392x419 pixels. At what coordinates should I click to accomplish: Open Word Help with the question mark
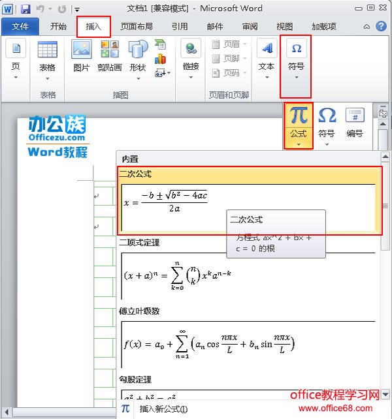point(381,26)
